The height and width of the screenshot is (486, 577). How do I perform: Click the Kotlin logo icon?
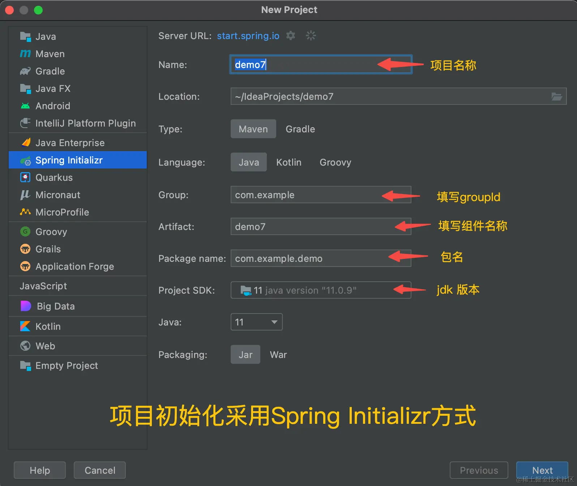pos(25,327)
